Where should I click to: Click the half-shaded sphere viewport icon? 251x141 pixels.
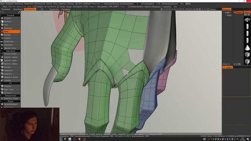tap(161, 9)
